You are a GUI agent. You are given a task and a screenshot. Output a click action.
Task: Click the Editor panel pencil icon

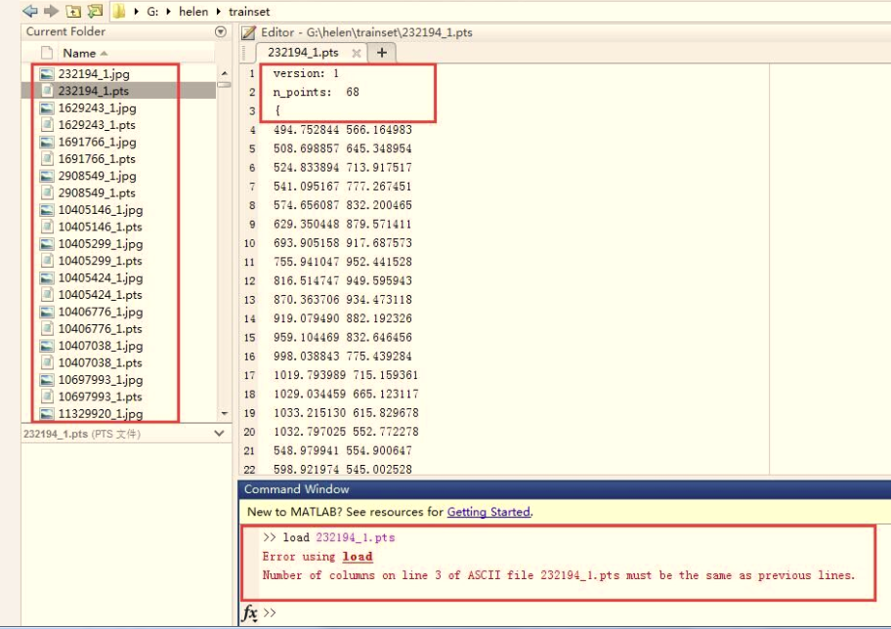[x=249, y=32]
